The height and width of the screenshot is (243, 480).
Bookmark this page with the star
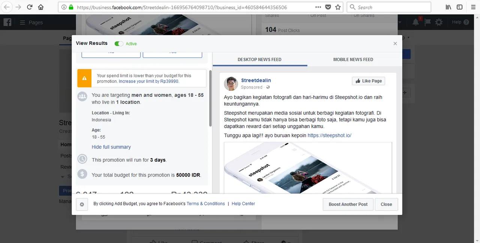pos(338,7)
